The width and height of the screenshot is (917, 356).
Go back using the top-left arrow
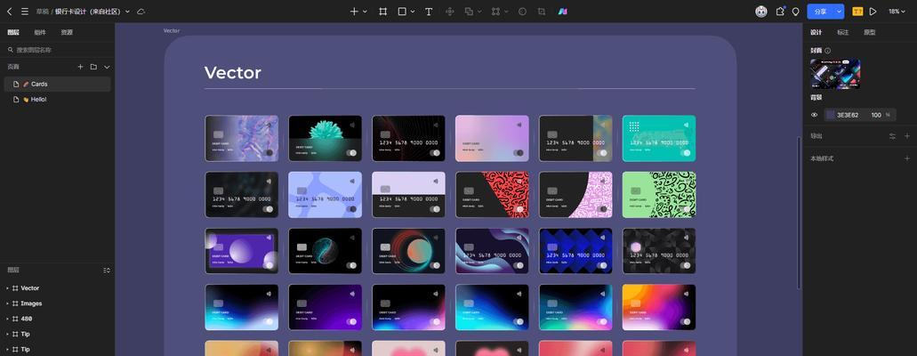[9, 11]
